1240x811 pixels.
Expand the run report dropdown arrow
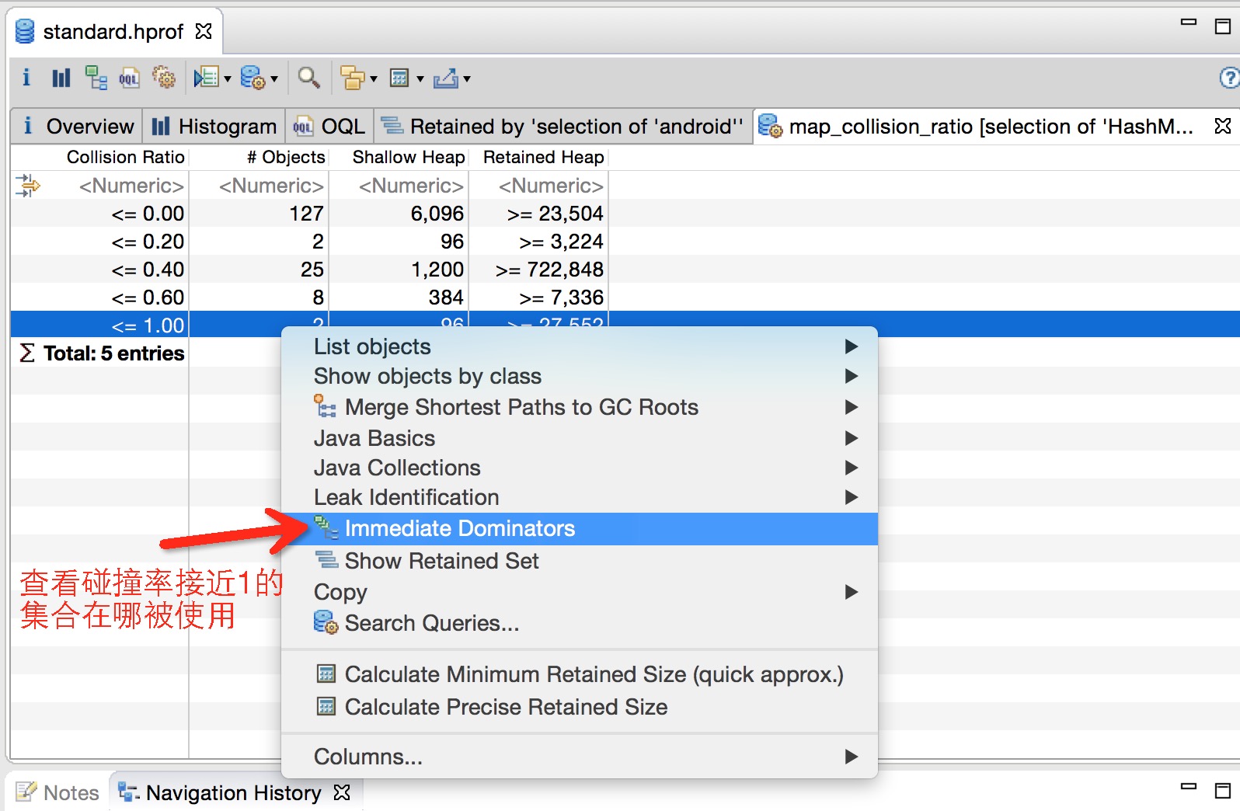click(x=227, y=78)
